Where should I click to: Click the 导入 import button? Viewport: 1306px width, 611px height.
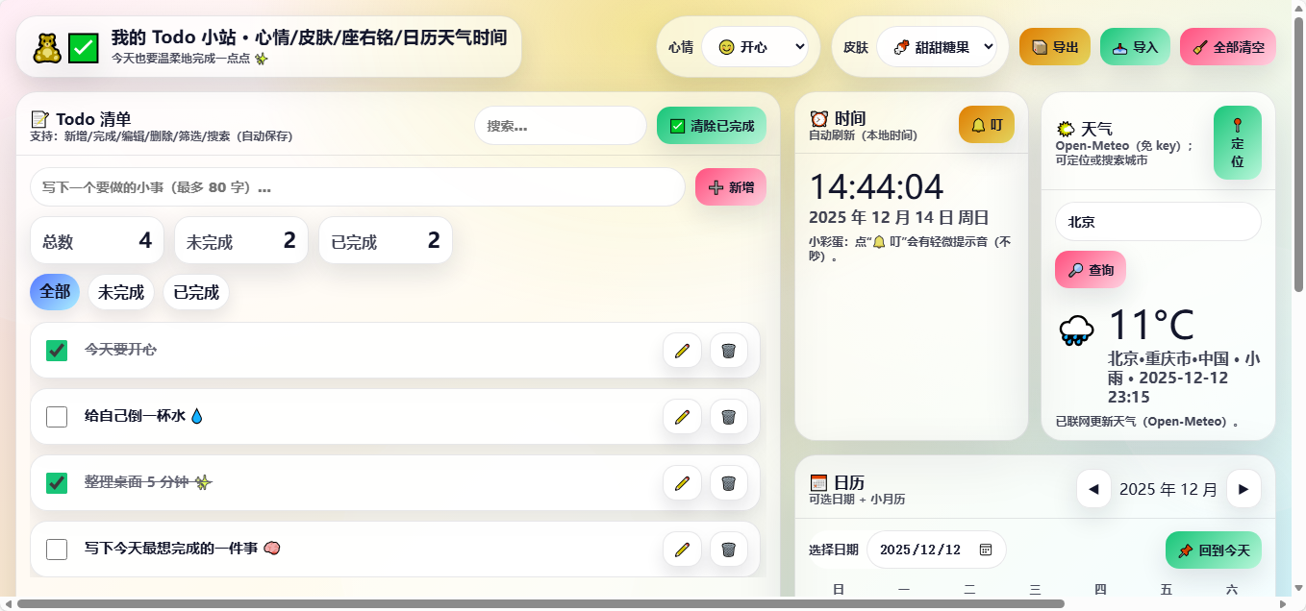[x=1135, y=46]
